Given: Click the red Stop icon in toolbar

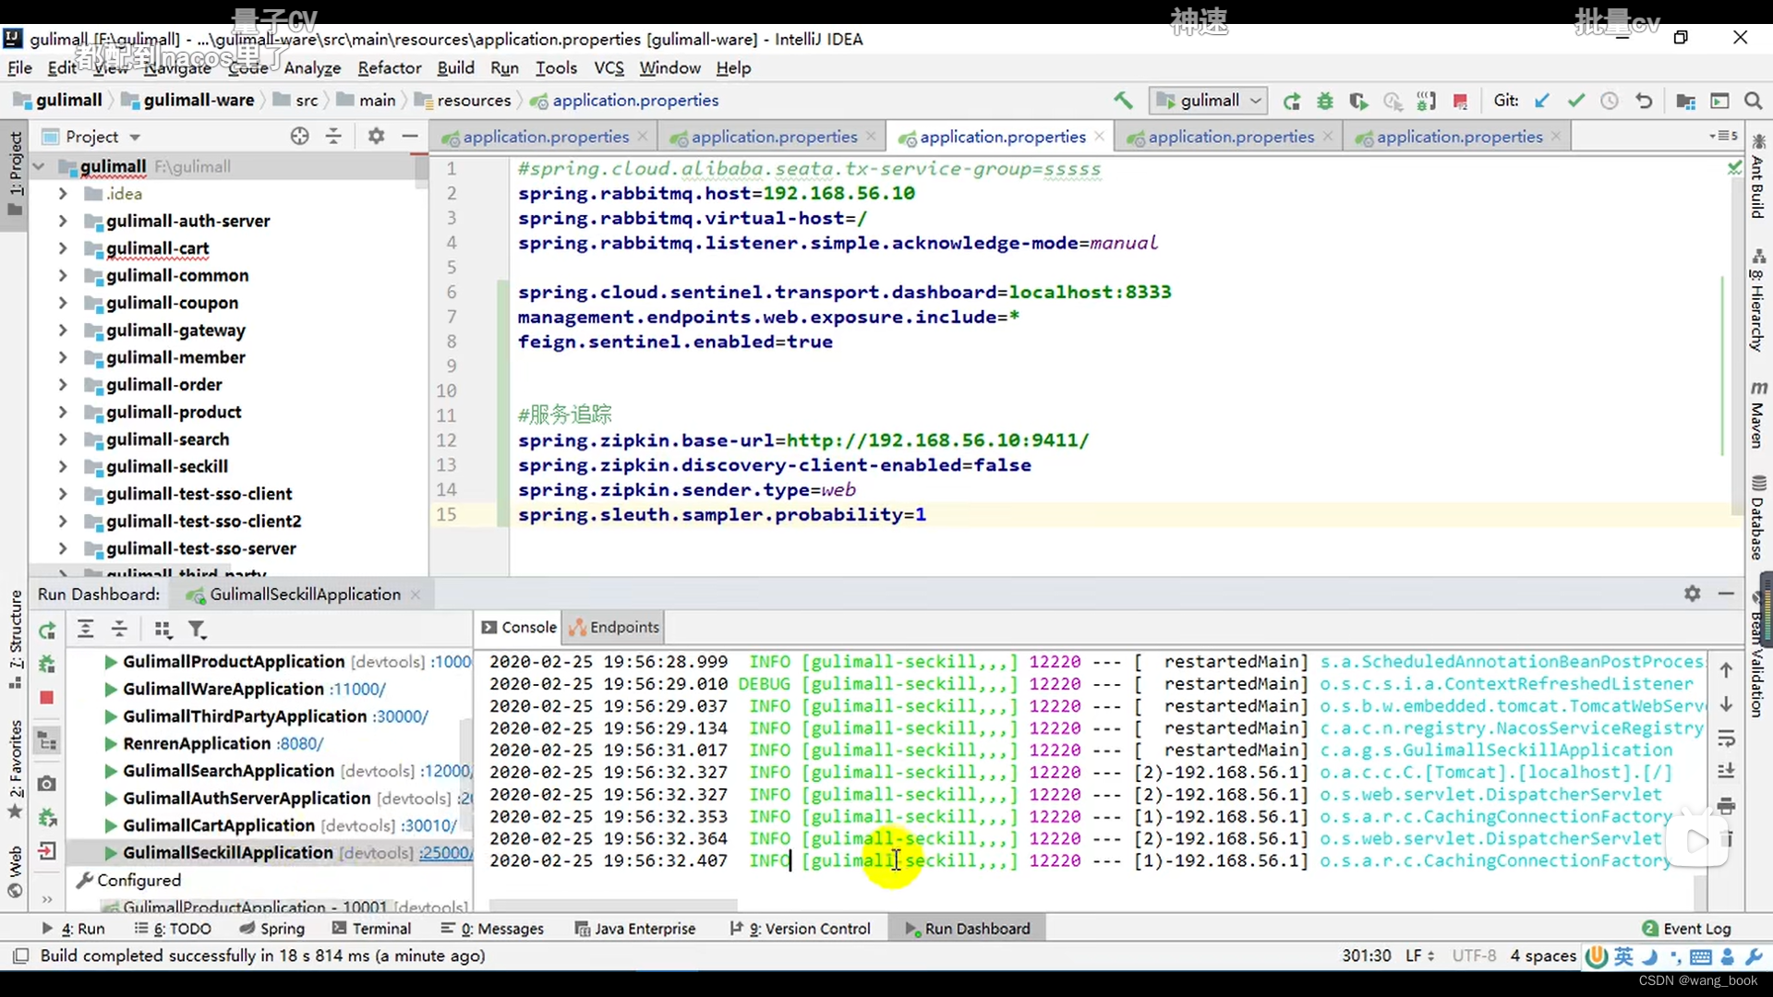Looking at the screenshot, I should (1460, 101).
